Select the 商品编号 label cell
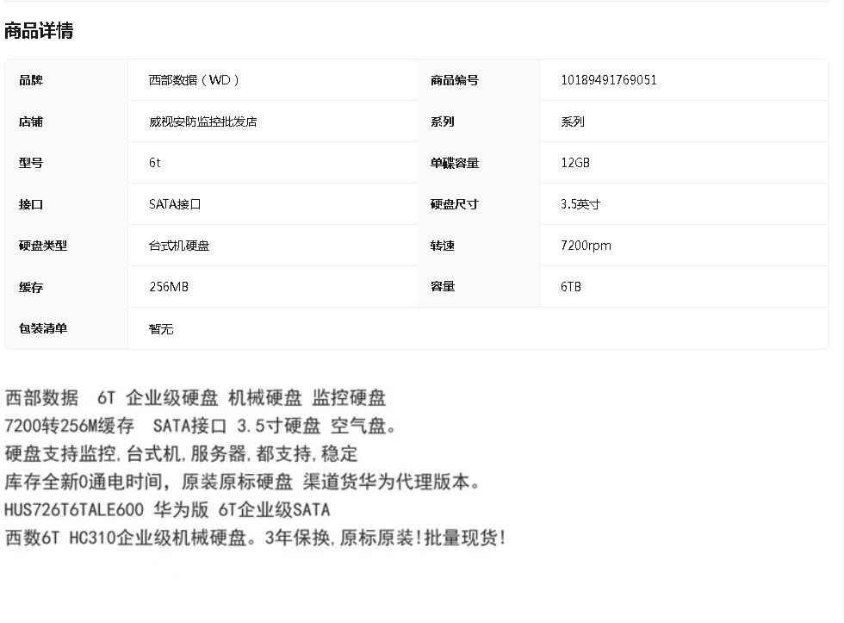The width and height of the screenshot is (844, 623). tap(478, 80)
